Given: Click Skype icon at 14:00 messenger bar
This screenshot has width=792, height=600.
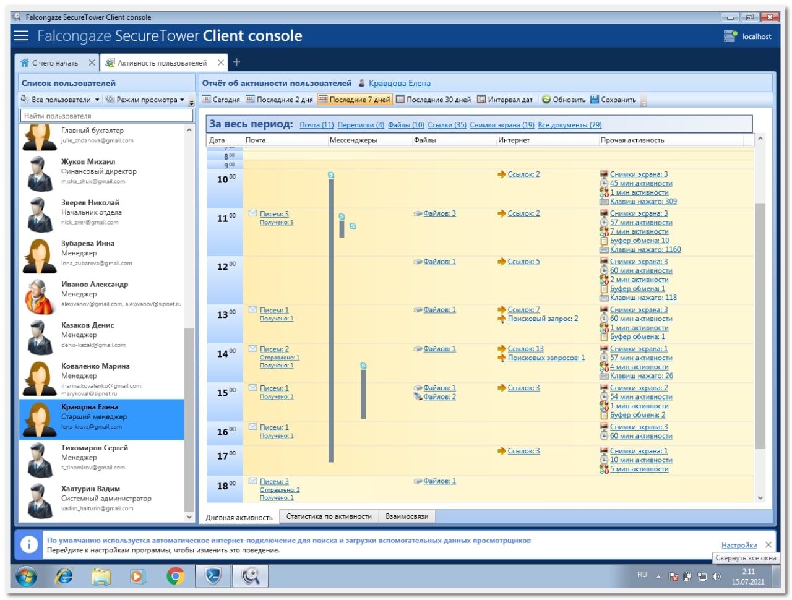Looking at the screenshot, I should [363, 366].
